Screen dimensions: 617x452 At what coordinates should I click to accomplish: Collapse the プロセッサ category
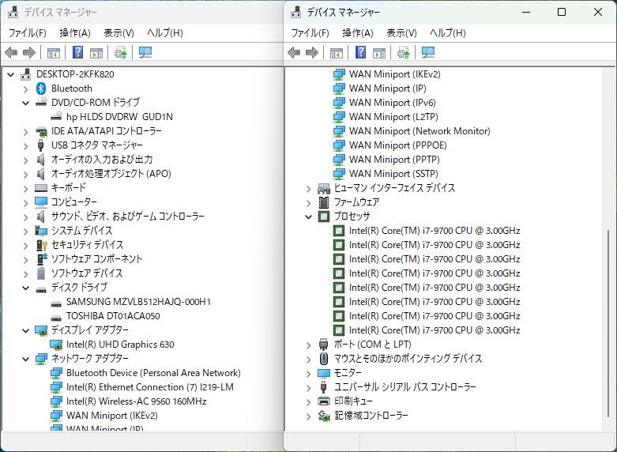308,217
